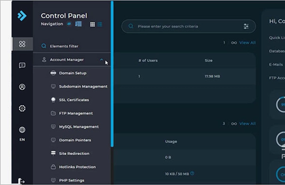Switch to grid layout icon
The height and width of the screenshot is (185, 285).
(92, 24)
